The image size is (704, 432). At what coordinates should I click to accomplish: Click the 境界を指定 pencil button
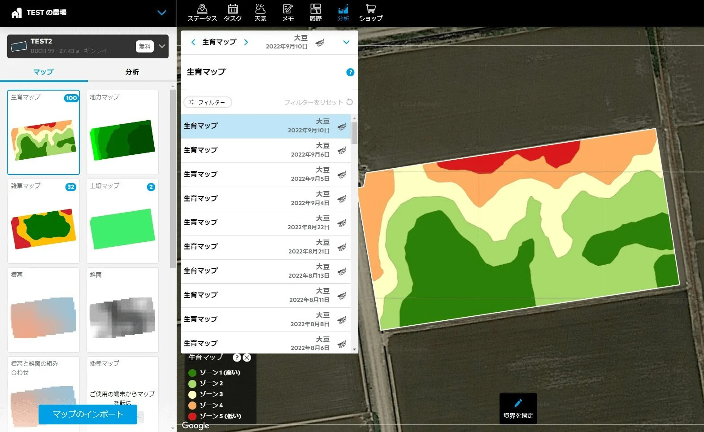(518, 408)
